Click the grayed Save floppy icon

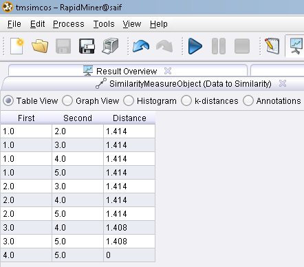pos(63,46)
